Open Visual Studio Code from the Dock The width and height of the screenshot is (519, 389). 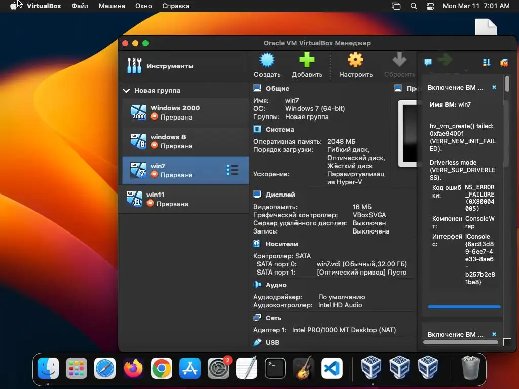click(x=332, y=368)
